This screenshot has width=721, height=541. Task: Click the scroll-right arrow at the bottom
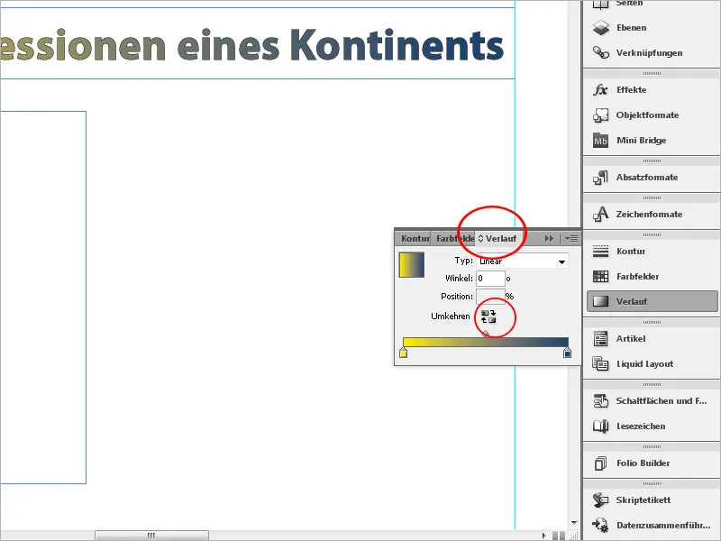point(544,536)
